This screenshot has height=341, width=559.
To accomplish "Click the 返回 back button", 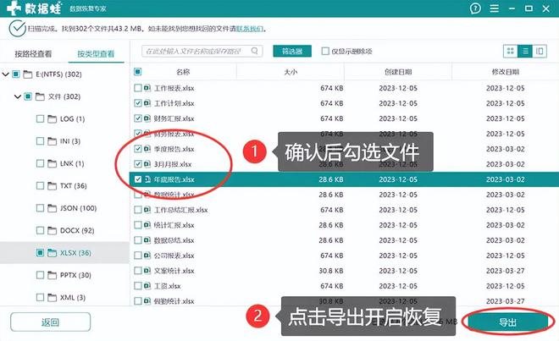I will pos(50,322).
